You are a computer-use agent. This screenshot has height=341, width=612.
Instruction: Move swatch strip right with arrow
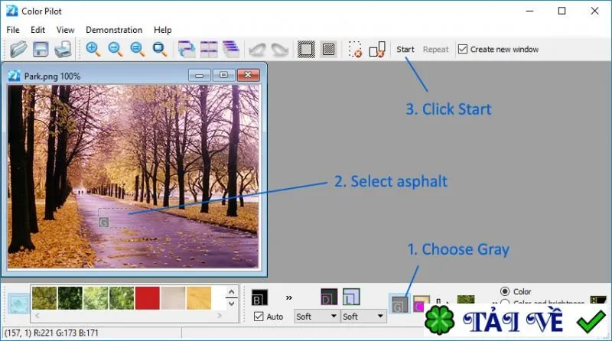[x=219, y=315]
